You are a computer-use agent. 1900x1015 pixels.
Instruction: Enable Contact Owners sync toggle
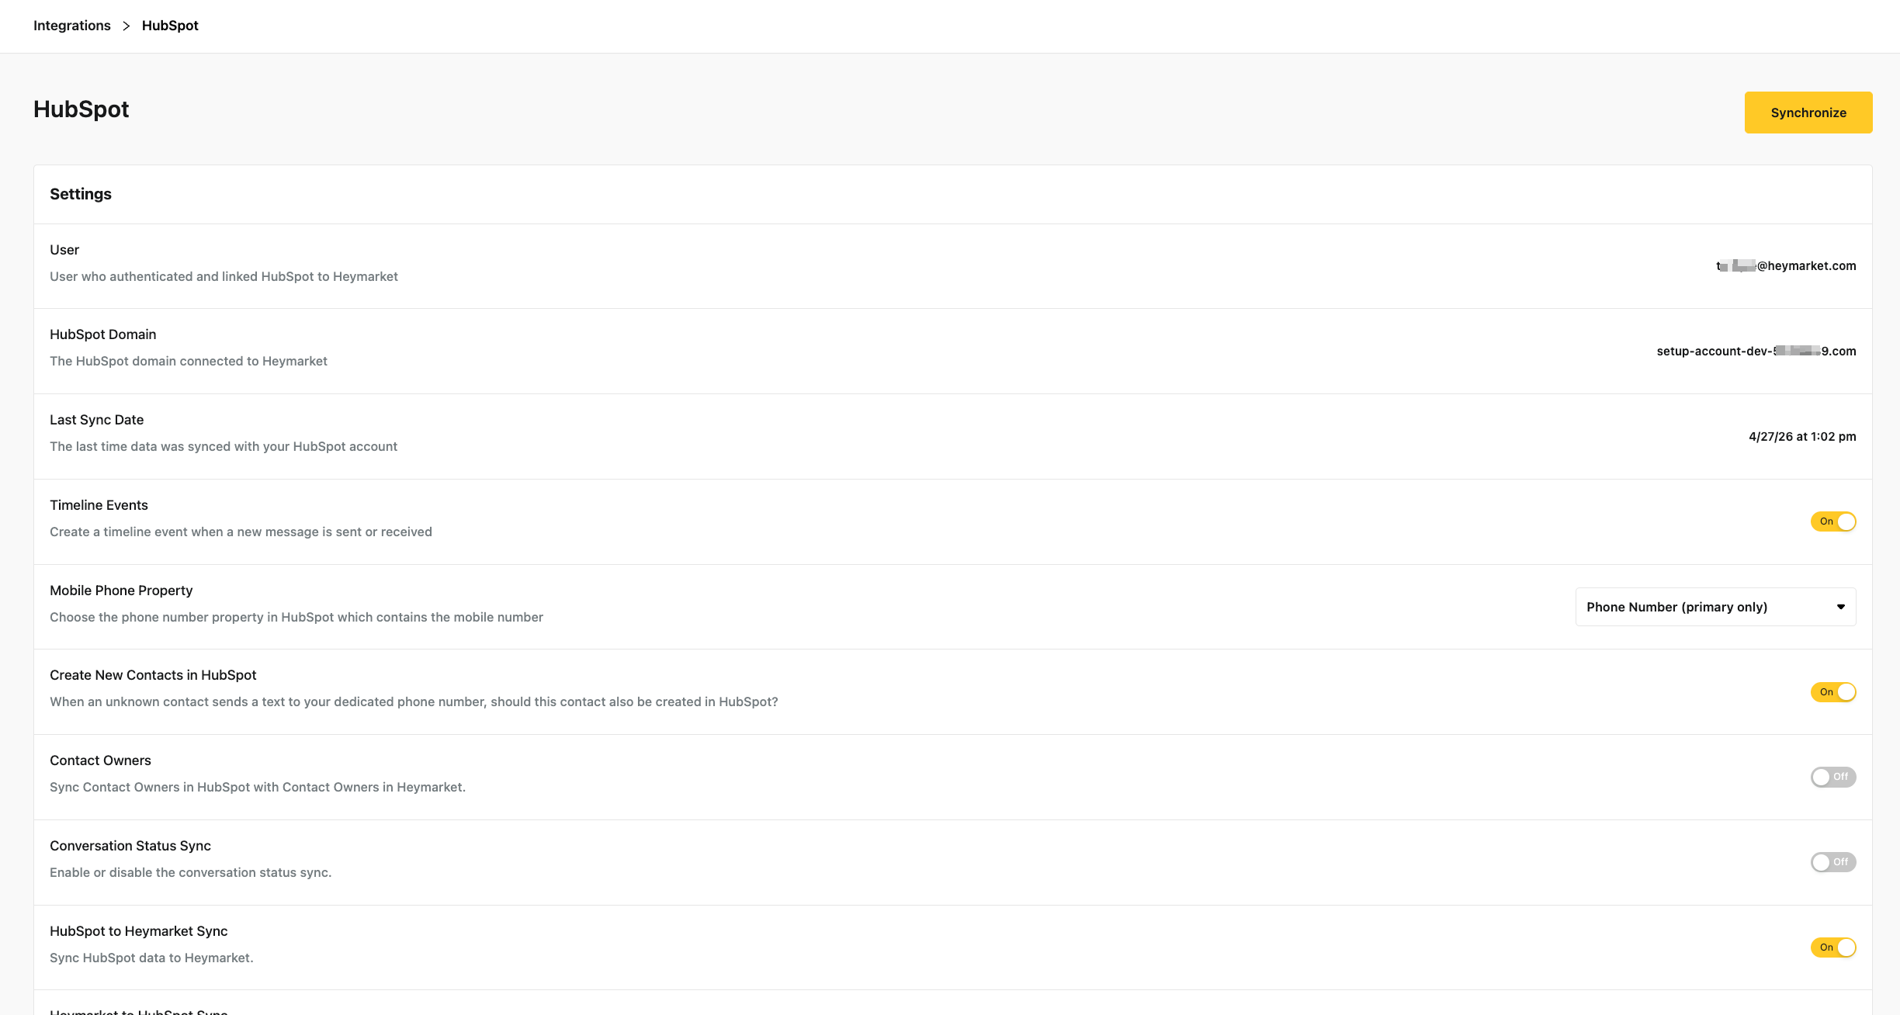tap(1833, 777)
